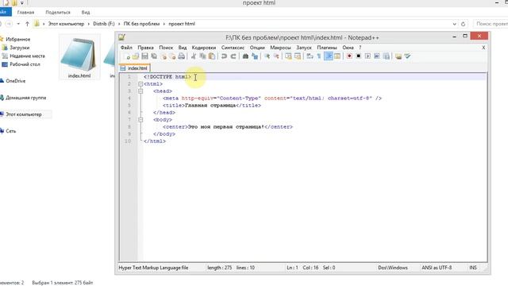This screenshot has height=286, width=508.
Task: Refresh the Explorer folder view
Action: click(464, 24)
